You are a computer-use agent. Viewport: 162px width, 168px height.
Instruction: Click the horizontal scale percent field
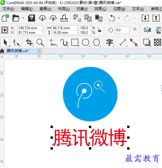pyautogui.click(x=85, y=28)
